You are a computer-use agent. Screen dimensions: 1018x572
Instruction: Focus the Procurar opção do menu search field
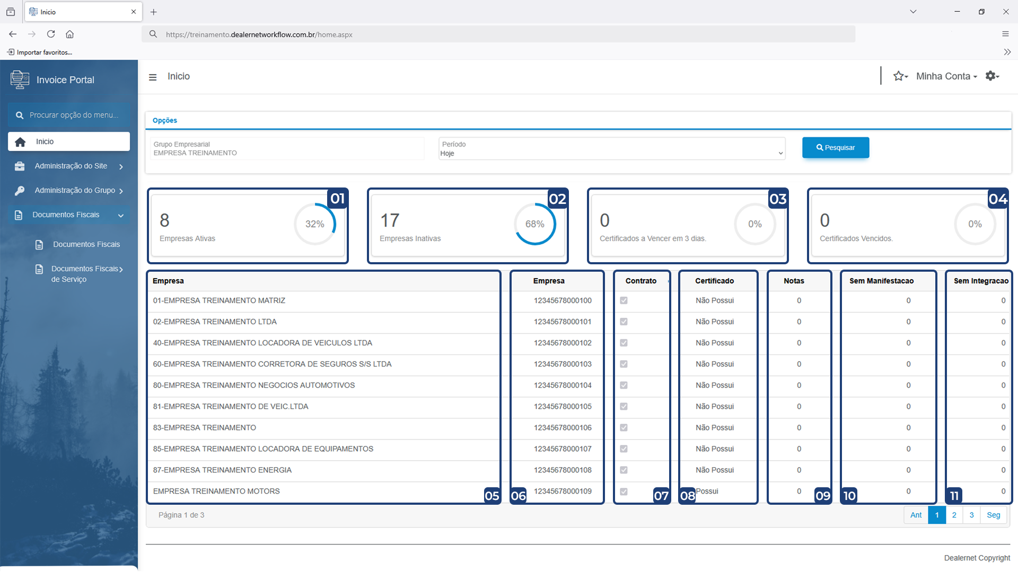[x=69, y=115]
